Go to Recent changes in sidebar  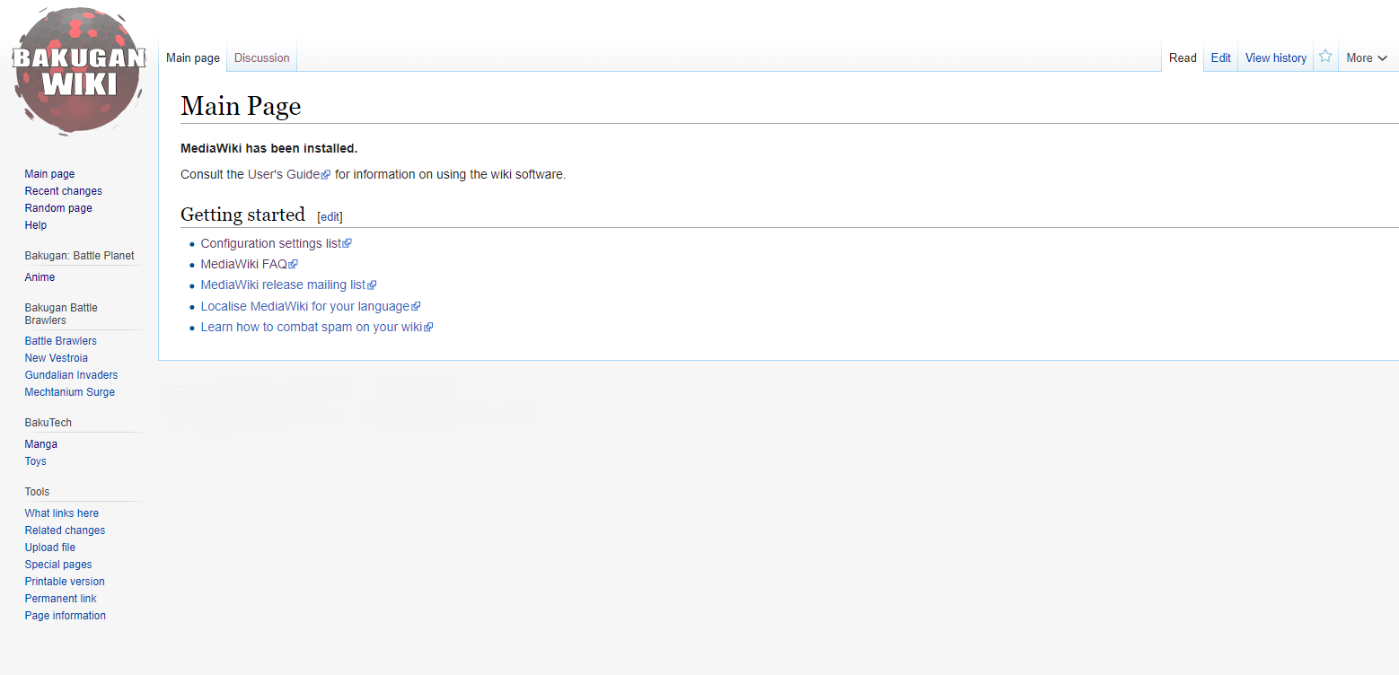pyautogui.click(x=63, y=191)
